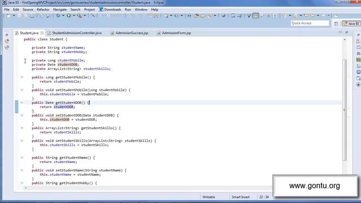This screenshot has width=361, height=203.
Task: Click the Open Perspective icon beside Java EE
Action: click(x=336, y=24)
